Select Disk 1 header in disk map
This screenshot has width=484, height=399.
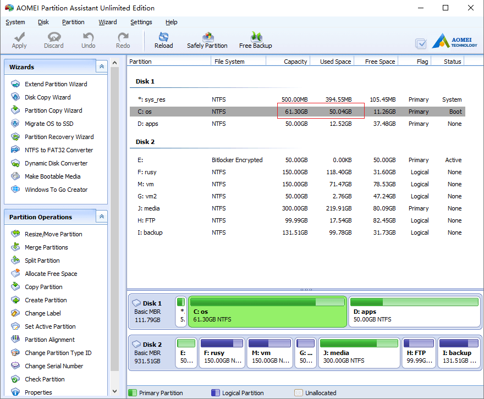click(152, 312)
